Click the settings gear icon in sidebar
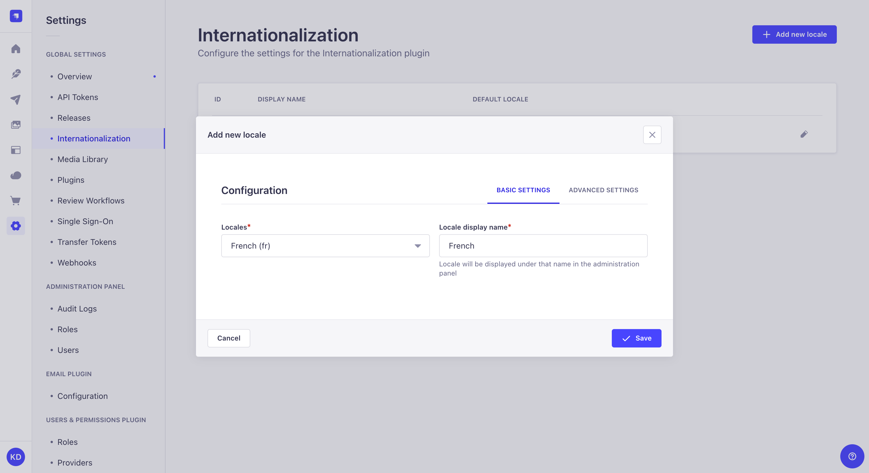This screenshot has width=869, height=473. click(x=16, y=226)
